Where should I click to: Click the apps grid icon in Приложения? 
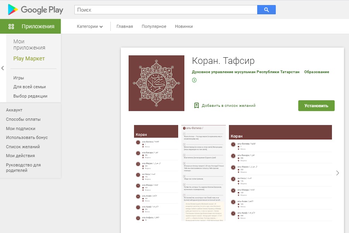(11, 26)
